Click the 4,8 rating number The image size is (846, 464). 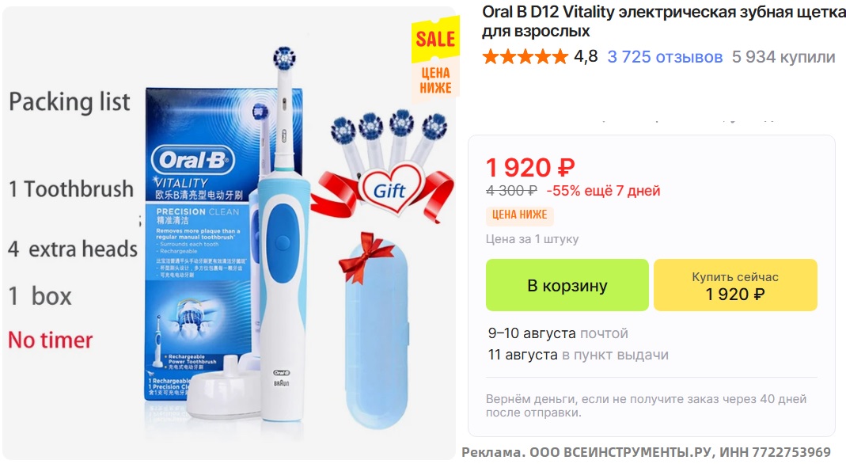(x=586, y=56)
